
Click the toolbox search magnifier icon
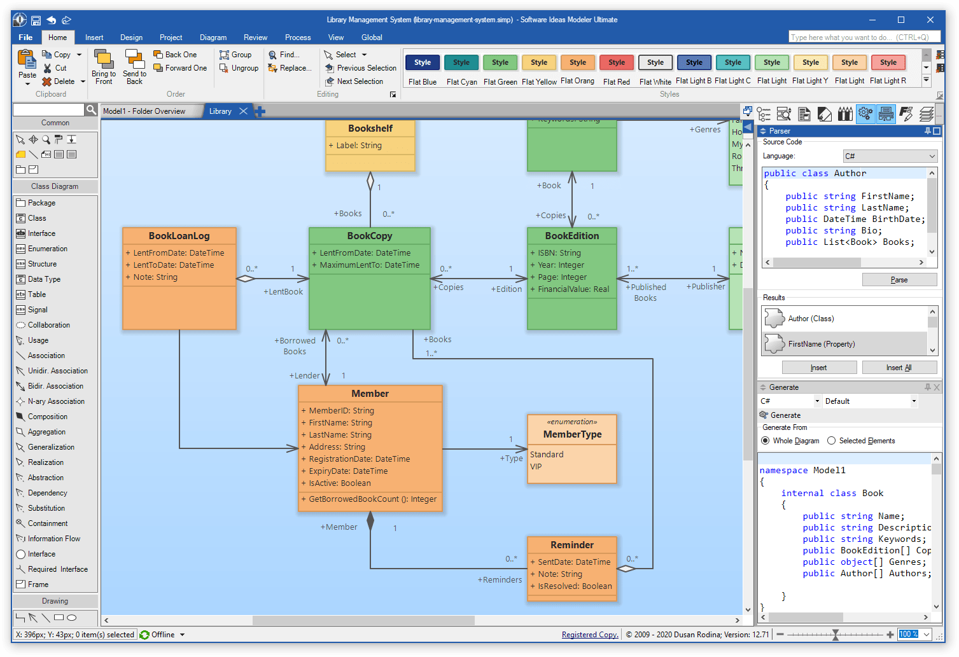[x=91, y=110]
